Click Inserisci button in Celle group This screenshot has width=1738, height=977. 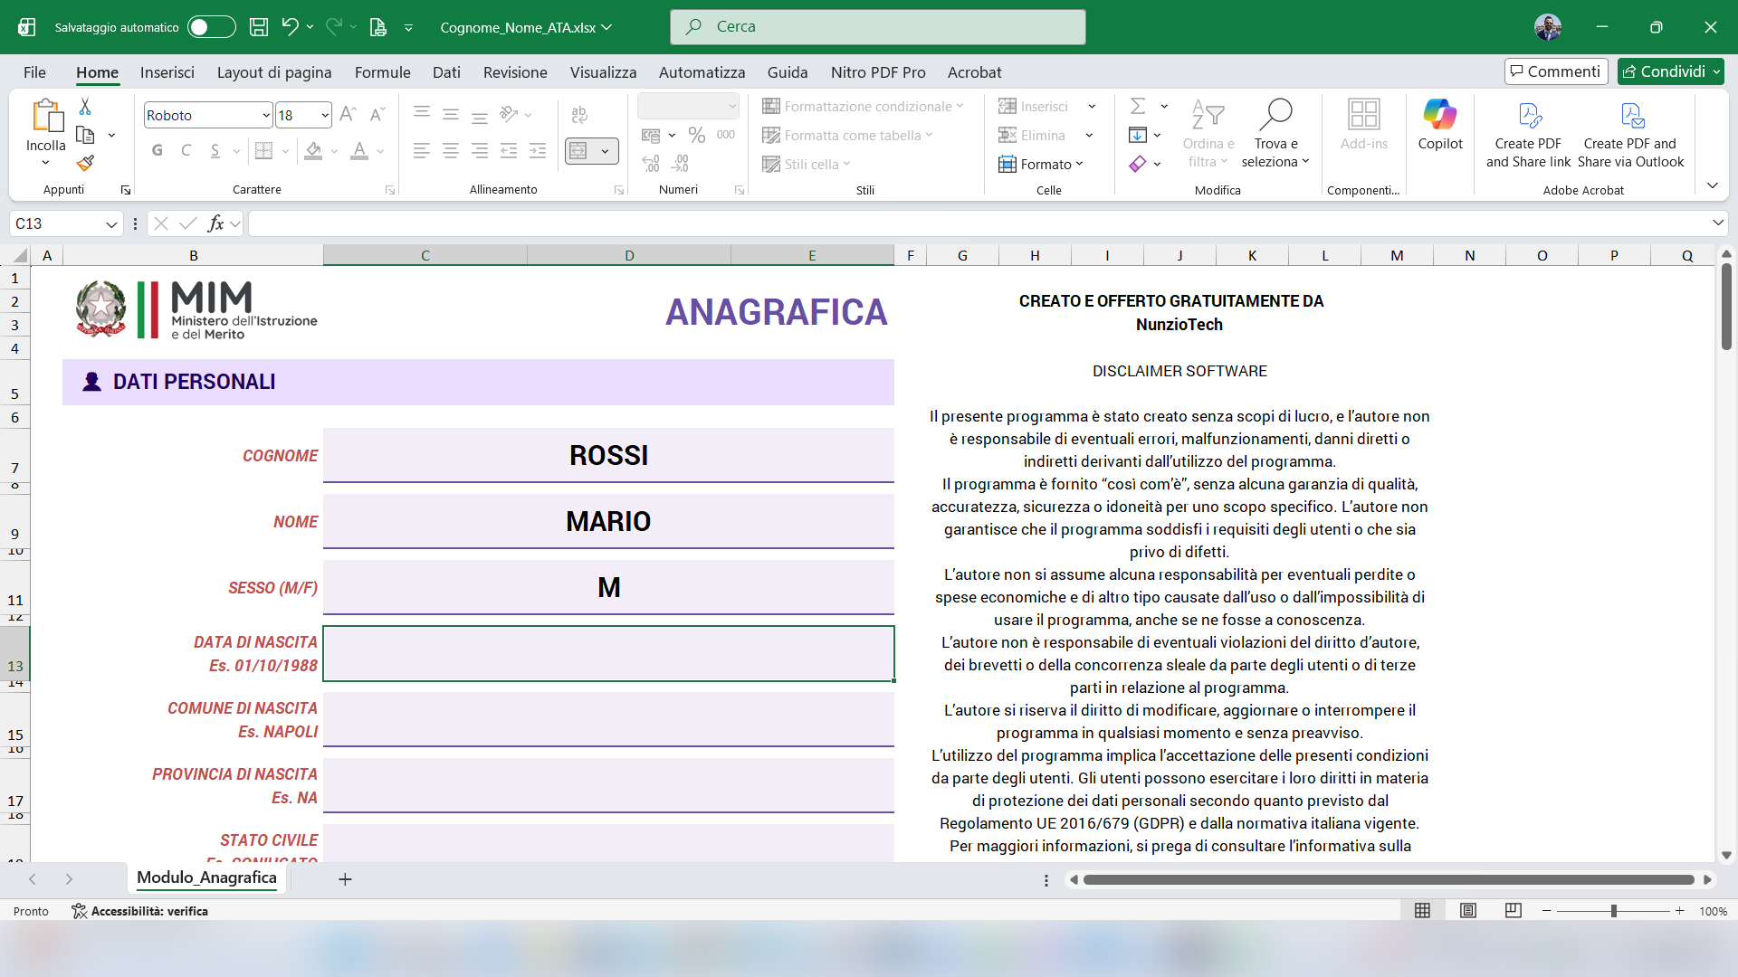(1035, 107)
